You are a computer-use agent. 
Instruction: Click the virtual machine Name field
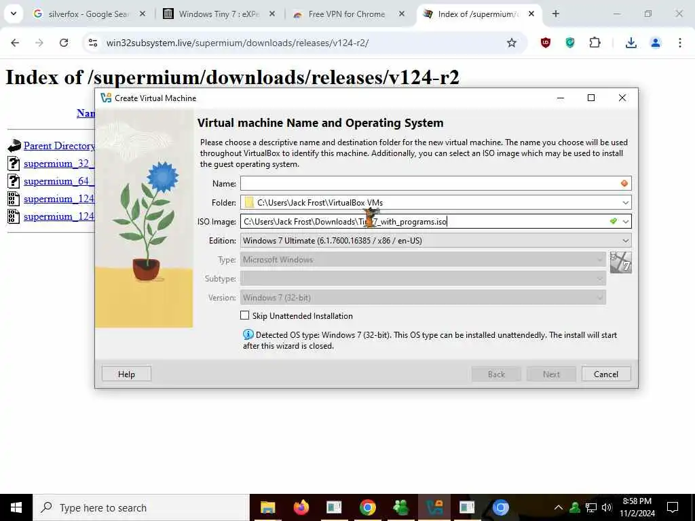tap(436, 183)
